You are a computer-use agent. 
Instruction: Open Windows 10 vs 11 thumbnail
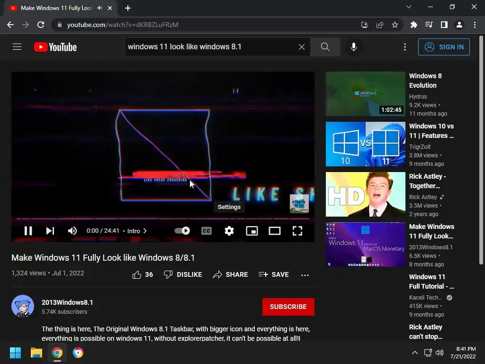click(x=365, y=144)
